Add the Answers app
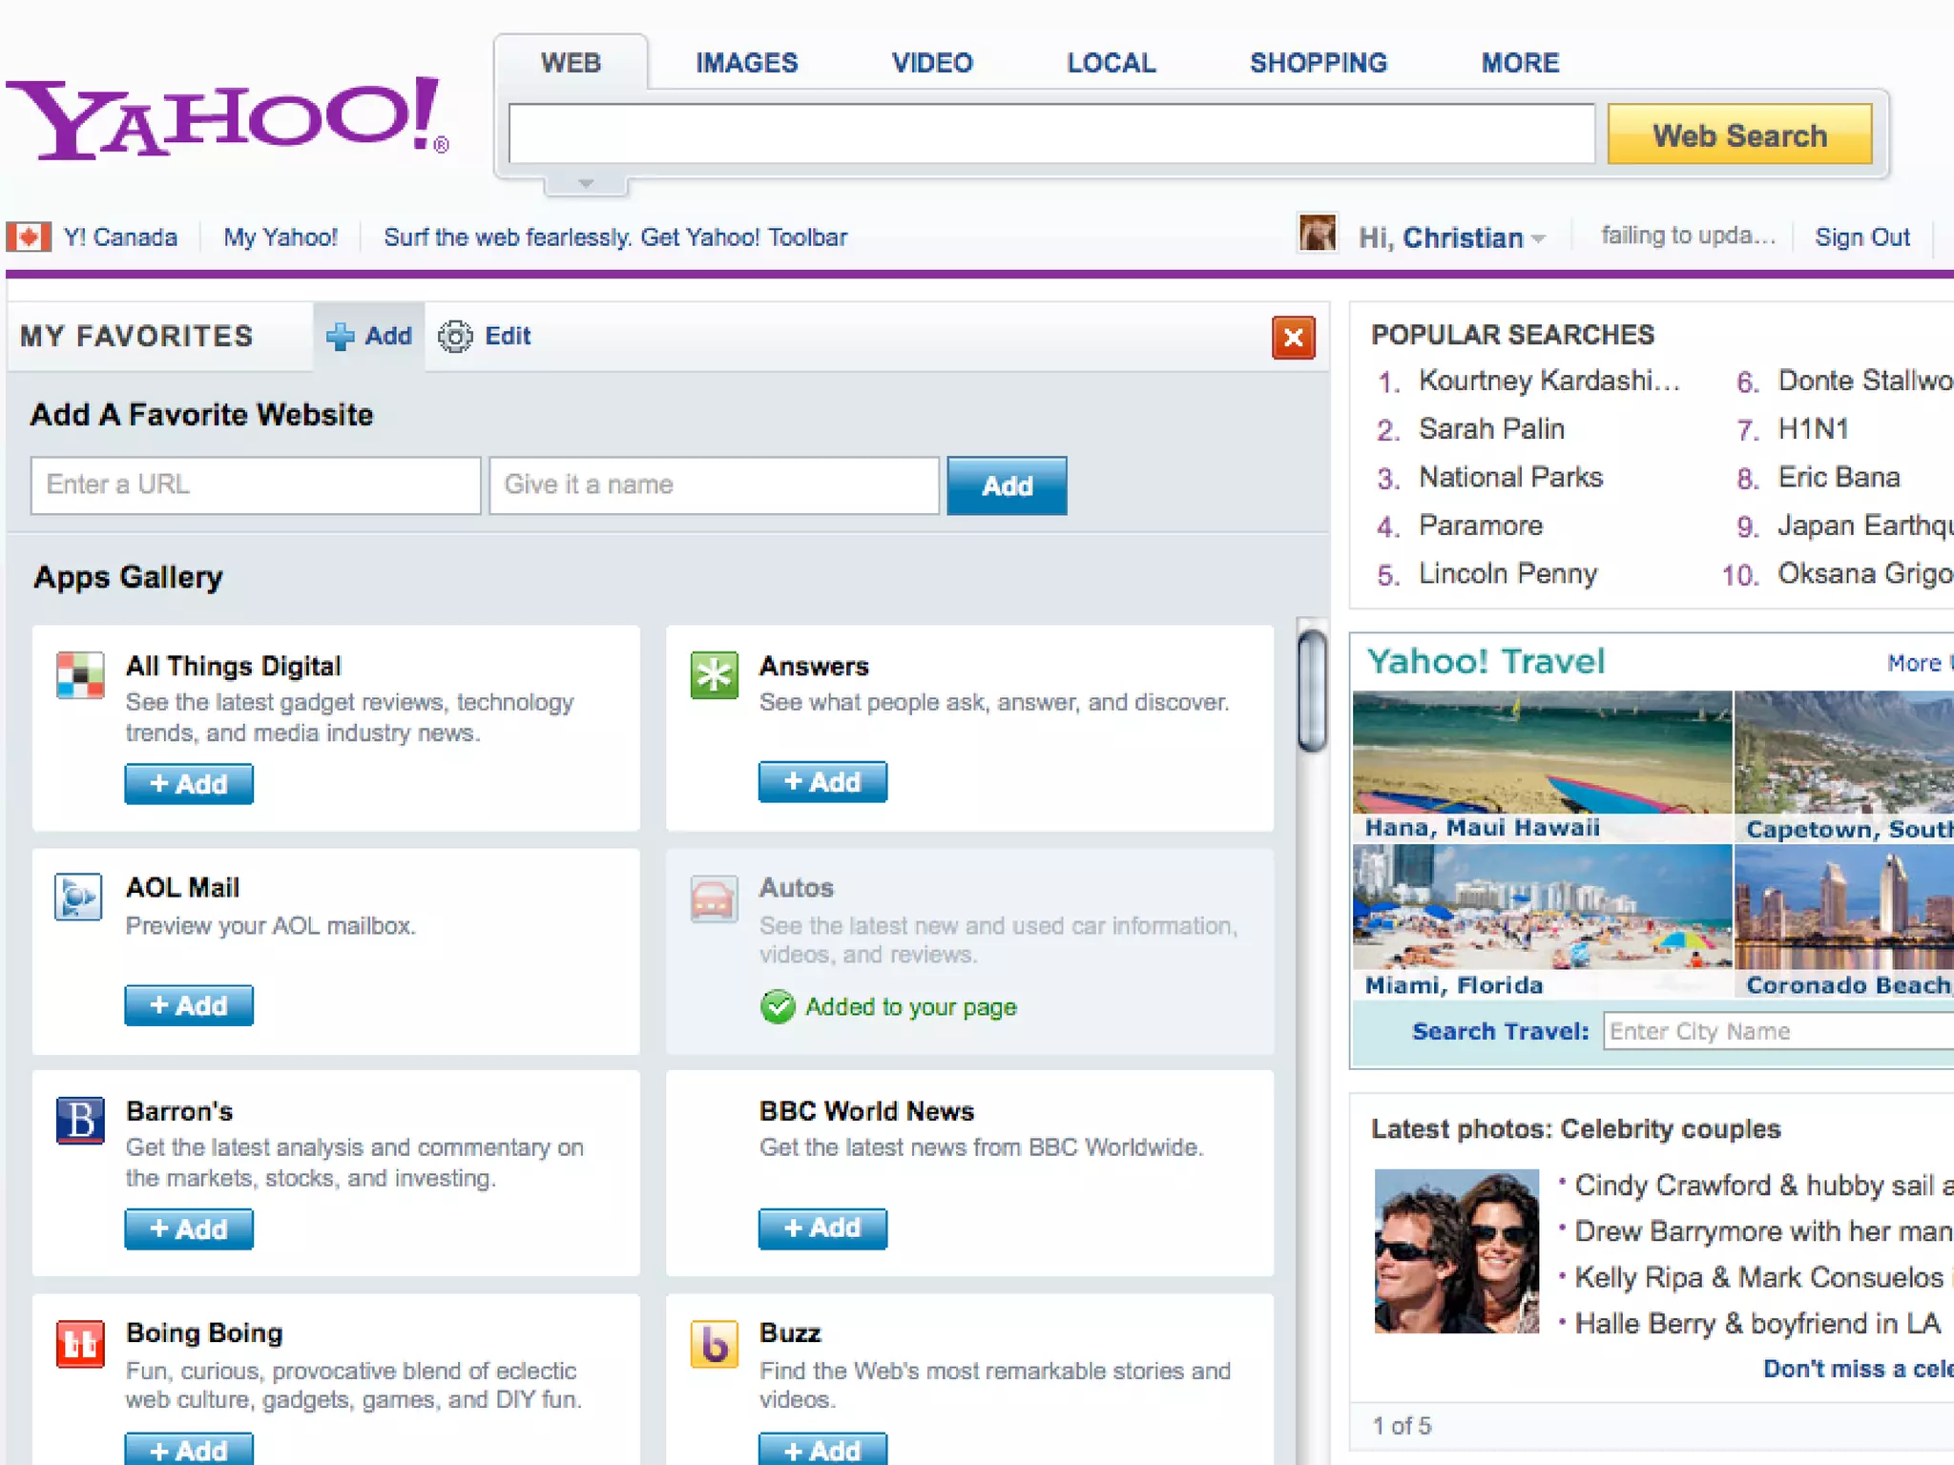Screen dimensions: 1954x1465 pos(822,782)
